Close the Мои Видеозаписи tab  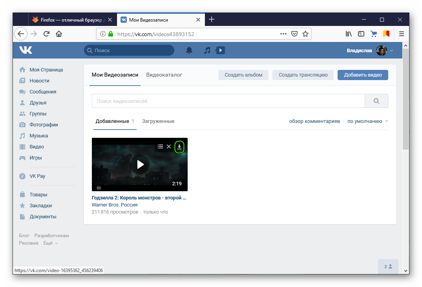click(198, 20)
